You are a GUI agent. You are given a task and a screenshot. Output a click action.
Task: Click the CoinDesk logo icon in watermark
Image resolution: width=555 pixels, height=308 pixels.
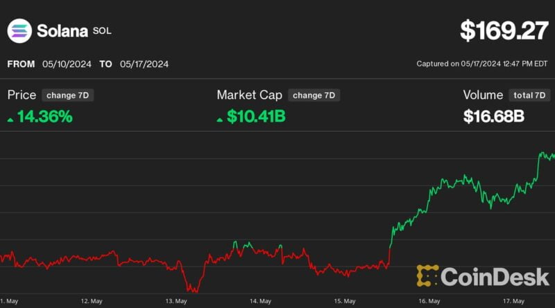[427, 275]
